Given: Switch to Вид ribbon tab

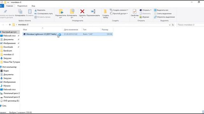Looking at the screenshot, I should click(33, 6).
